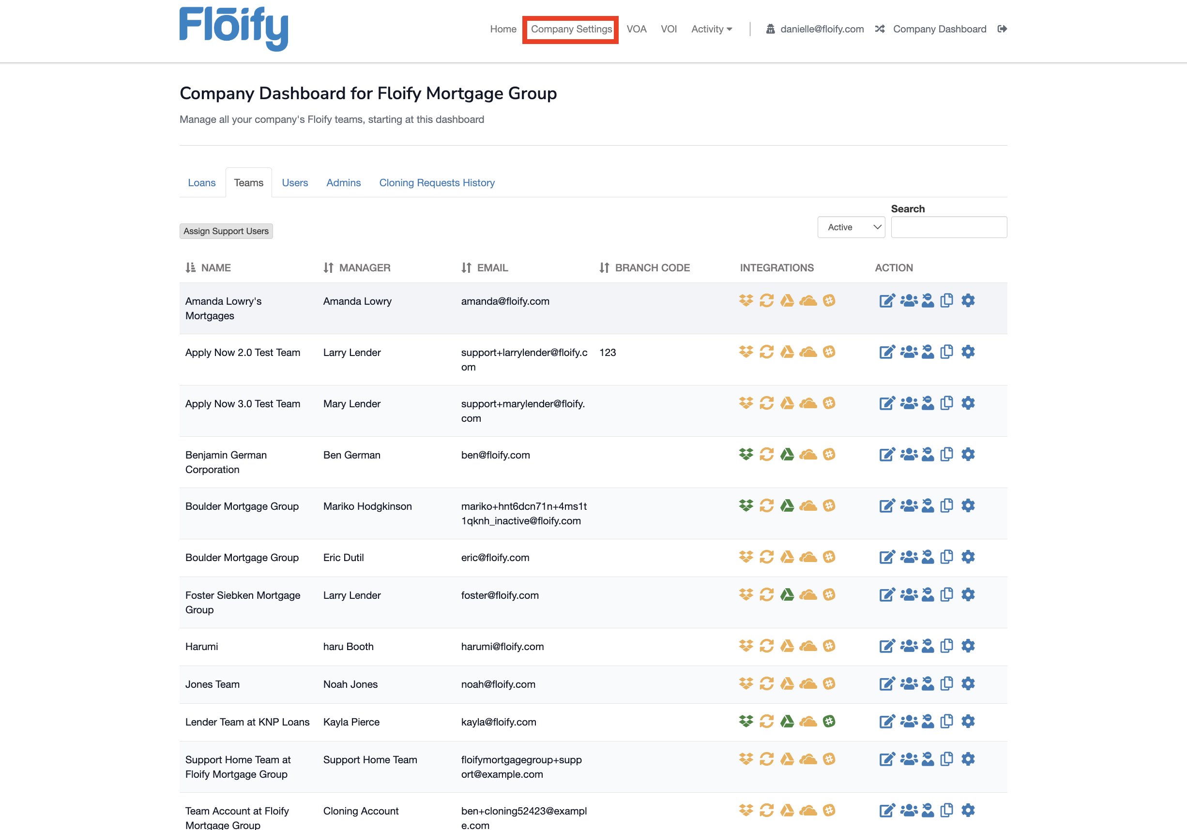The height and width of the screenshot is (830, 1187).
Task: Click impersonate user icon for Jones Team
Action: [928, 684]
